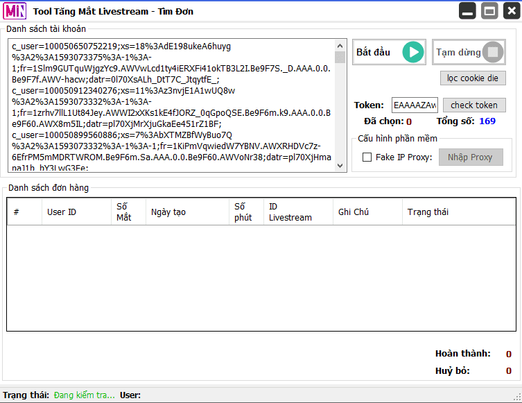Click inside the Token input field

(x=415, y=105)
